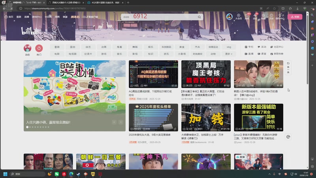
Task: Click the 首页 home icon link
Action: coord(9,17)
